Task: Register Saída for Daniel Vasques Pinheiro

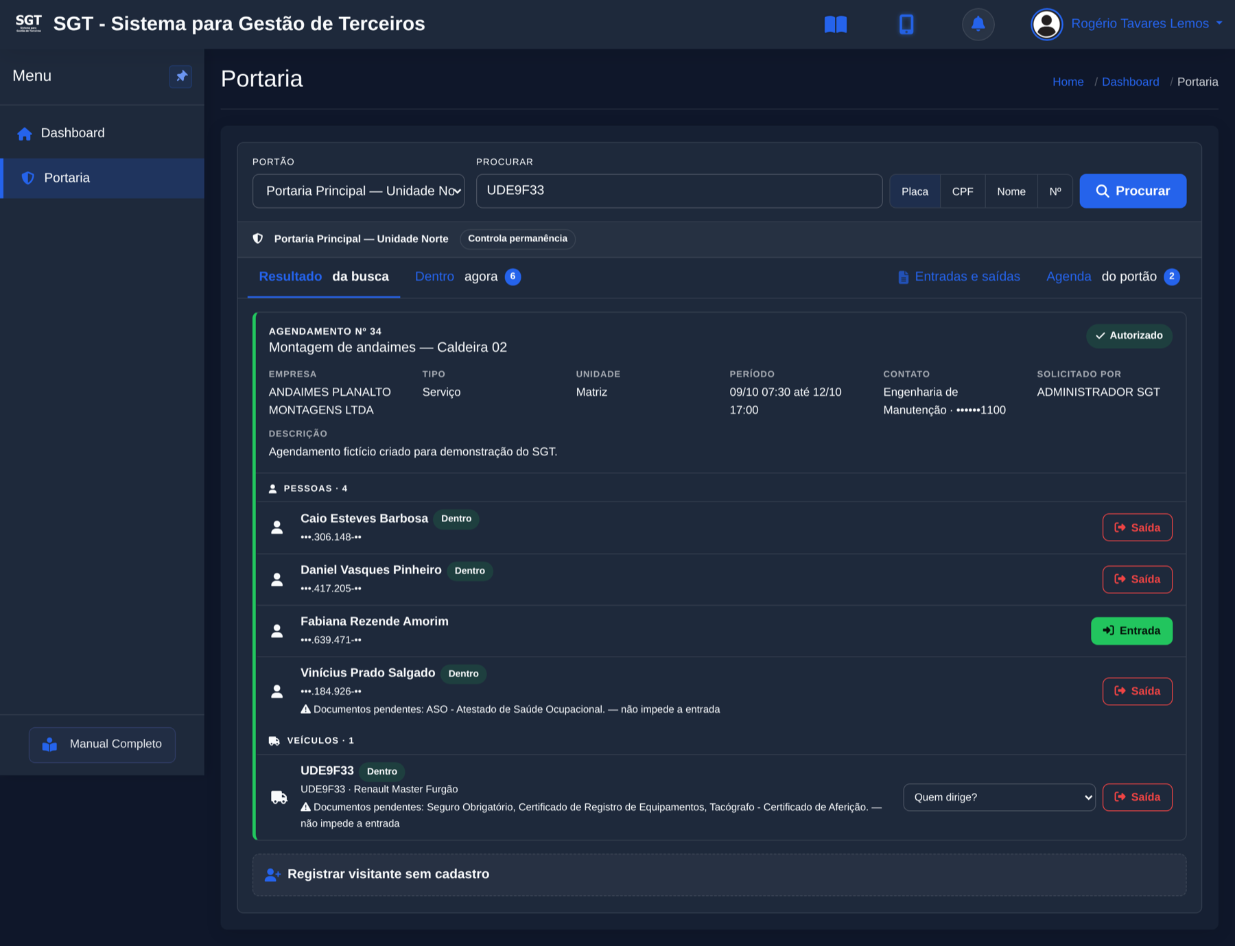Action: pos(1137,580)
